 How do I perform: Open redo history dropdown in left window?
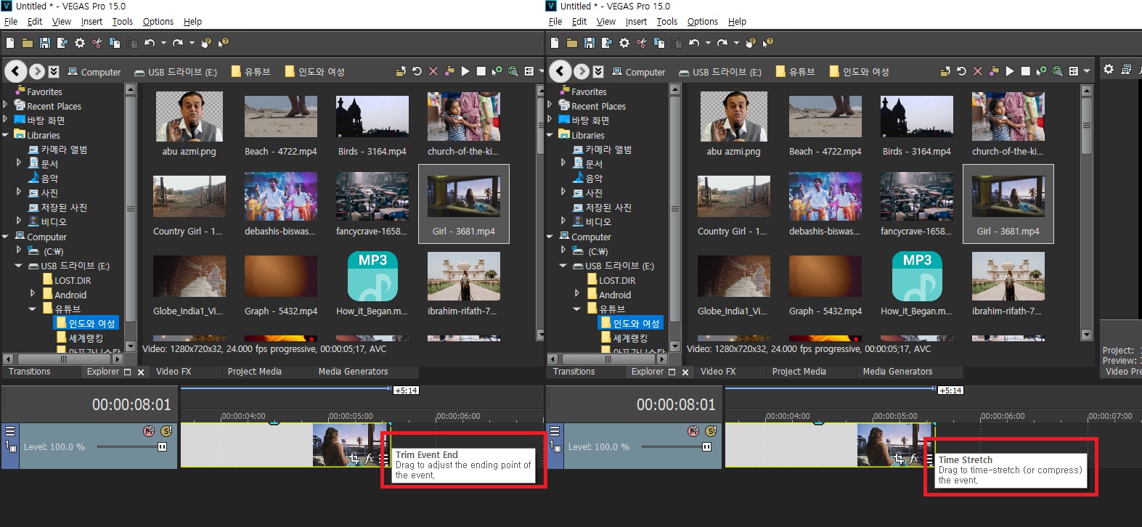click(192, 44)
